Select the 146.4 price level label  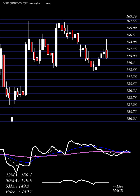click(130, 63)
